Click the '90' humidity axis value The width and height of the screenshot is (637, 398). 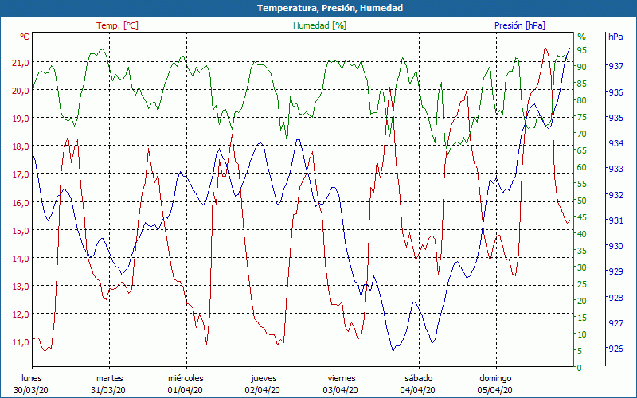point(581,67)
